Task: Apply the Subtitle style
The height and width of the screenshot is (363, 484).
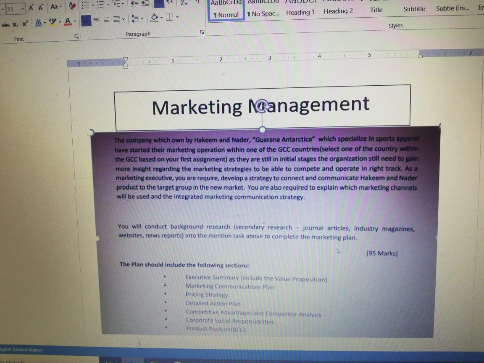Action: (414, 9)
